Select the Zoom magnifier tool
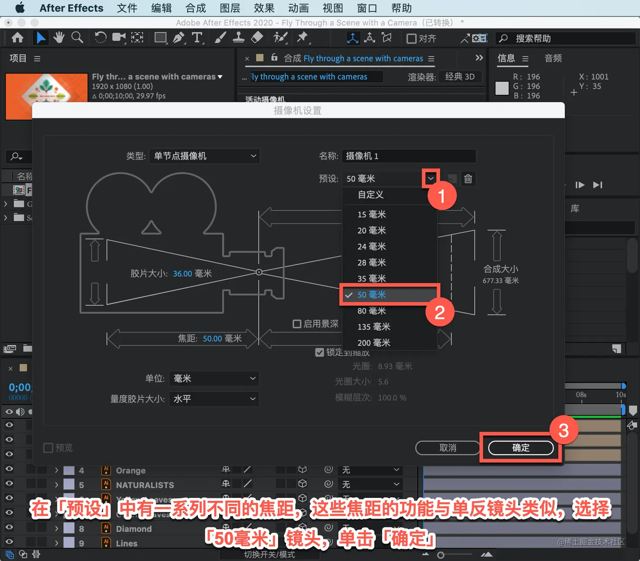This screenshot has height=561, width=640. pos(77,38)
